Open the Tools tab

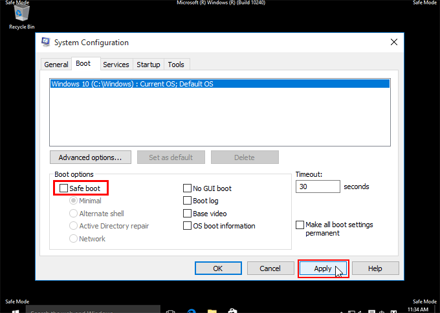pos(176,65)
